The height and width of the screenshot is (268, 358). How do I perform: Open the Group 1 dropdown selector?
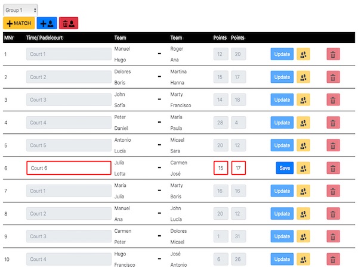[20, 10]
